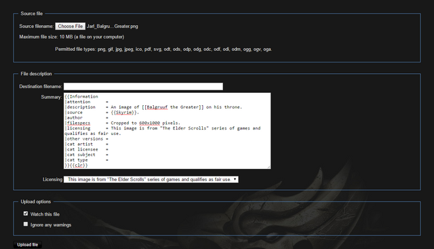Click the Source file legend label

tap(32, 14)
